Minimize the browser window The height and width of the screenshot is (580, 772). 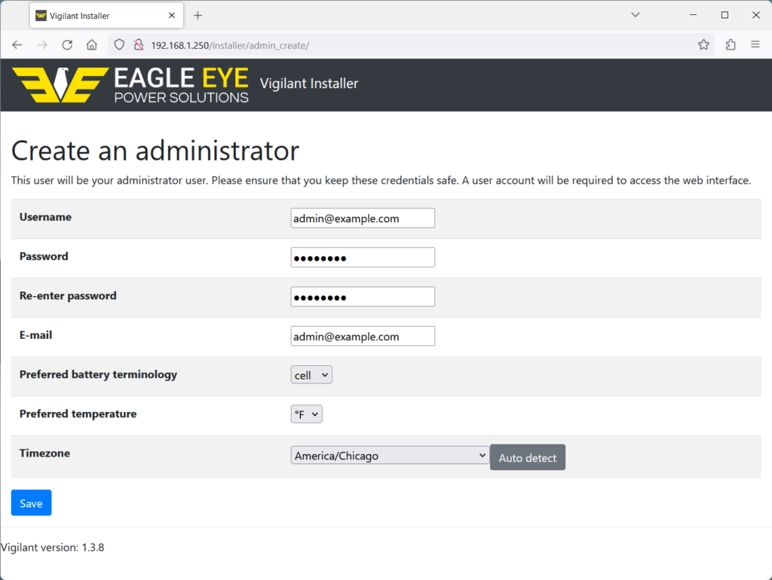coord(694,15)
